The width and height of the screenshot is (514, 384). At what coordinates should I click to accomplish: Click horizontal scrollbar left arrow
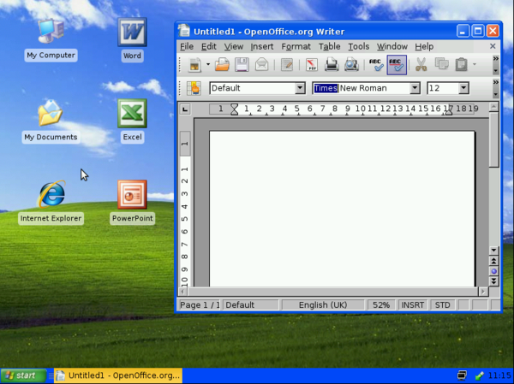pyautogui.click(x=183, y=292)
